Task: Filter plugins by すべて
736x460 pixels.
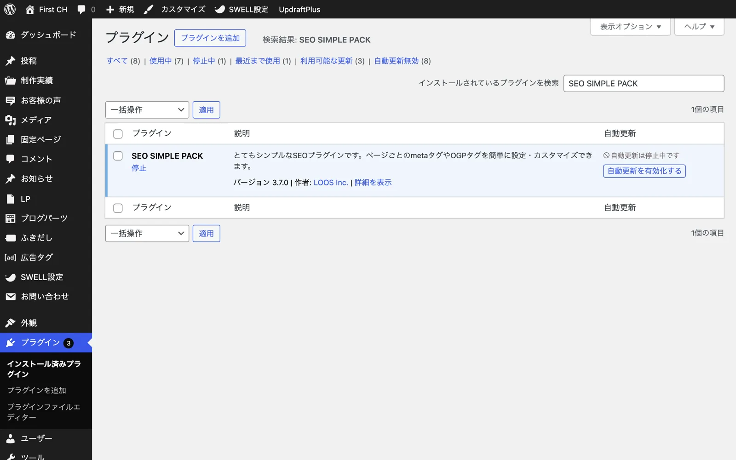Action: click(x=117, y=61)
